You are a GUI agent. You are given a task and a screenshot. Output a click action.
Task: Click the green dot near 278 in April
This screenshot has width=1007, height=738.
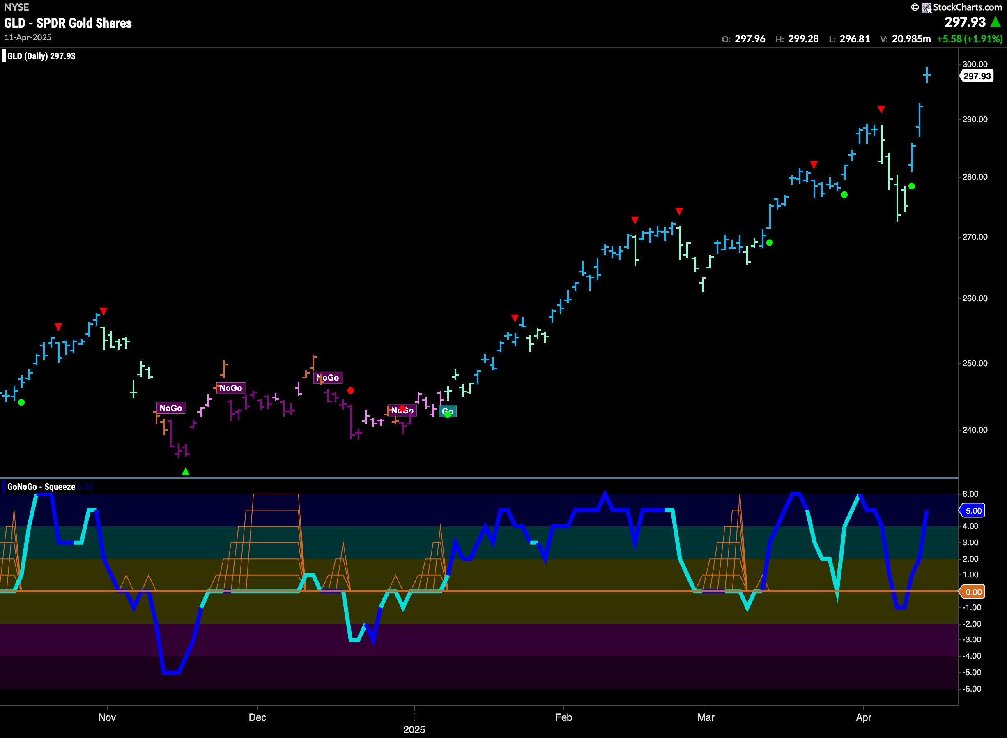tap(911, 186)
